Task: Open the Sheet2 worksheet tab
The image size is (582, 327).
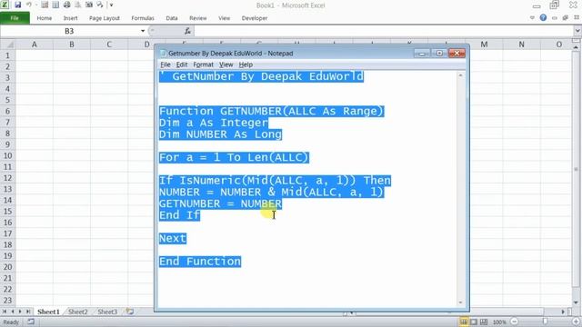Action: coord(77,312)
